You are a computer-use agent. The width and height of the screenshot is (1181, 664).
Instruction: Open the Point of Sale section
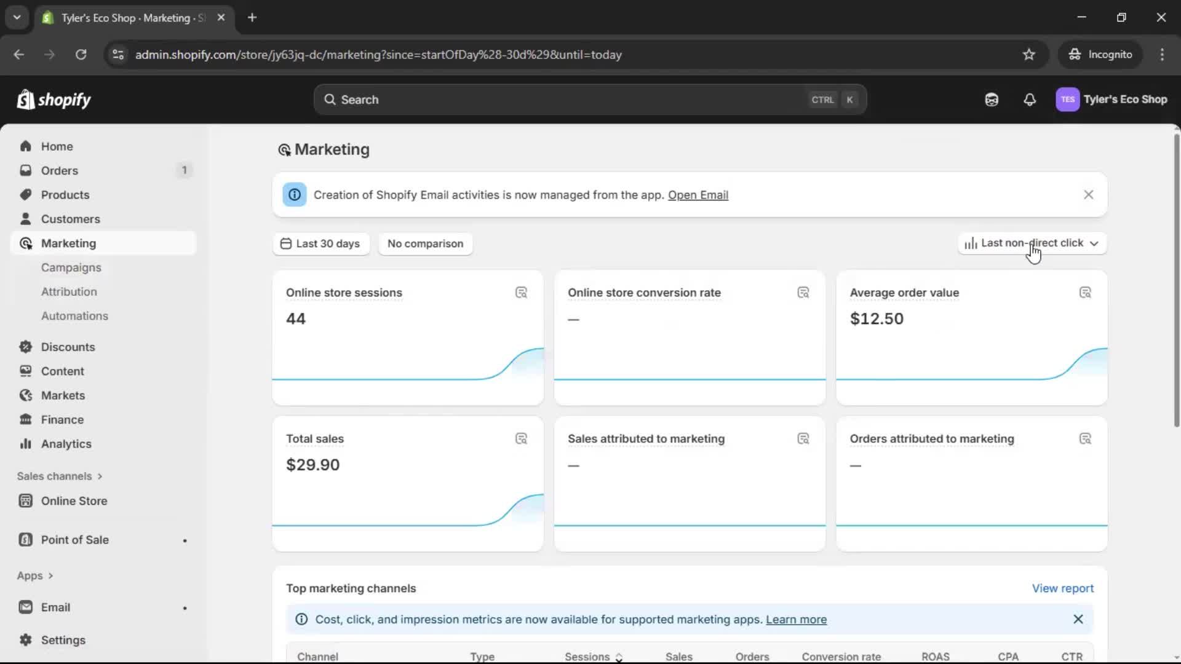[x=74, y=540]
